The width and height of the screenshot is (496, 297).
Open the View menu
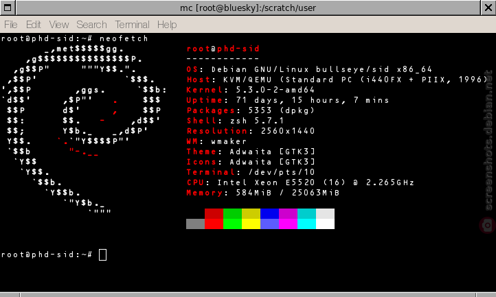59,25
